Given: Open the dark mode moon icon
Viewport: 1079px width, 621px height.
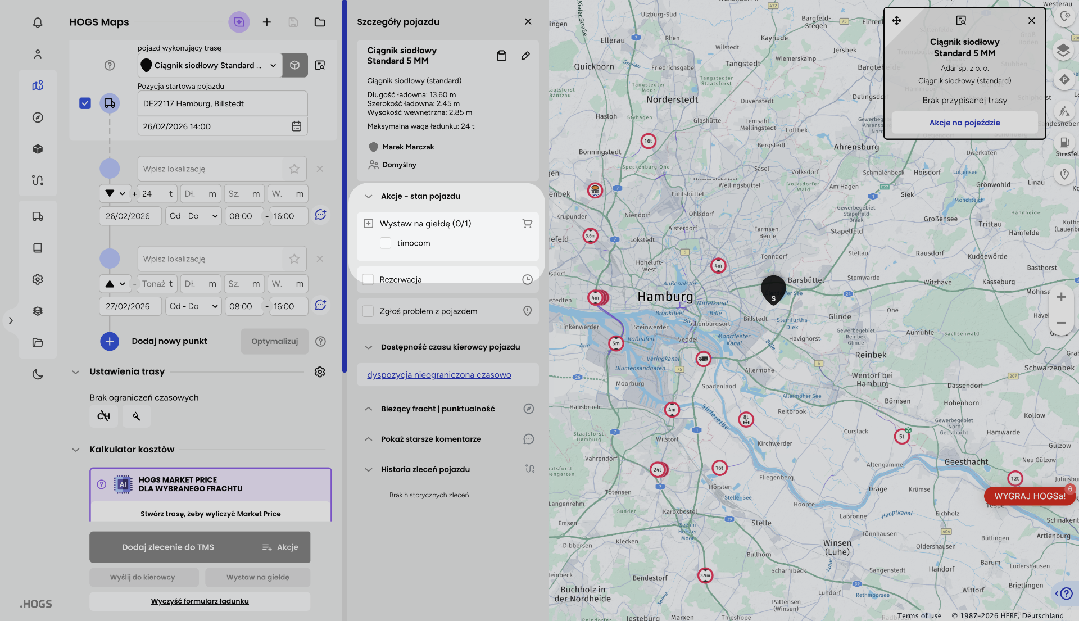Looking at the screenshot, I should point(38,374).
